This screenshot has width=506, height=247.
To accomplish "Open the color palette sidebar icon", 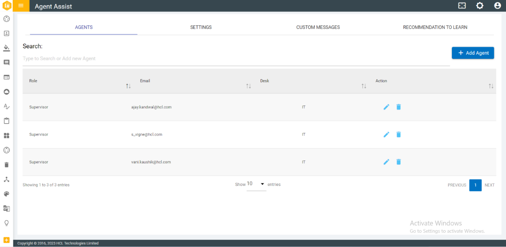I will (7, 194).
